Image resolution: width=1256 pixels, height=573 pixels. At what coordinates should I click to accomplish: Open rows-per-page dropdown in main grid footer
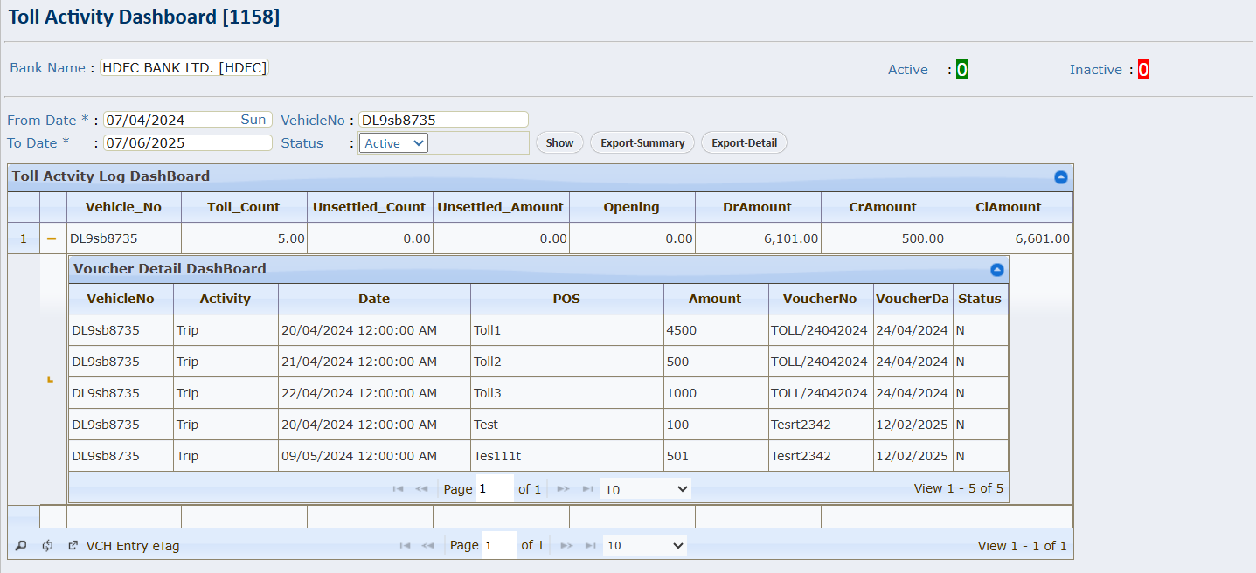click(644, 546)
